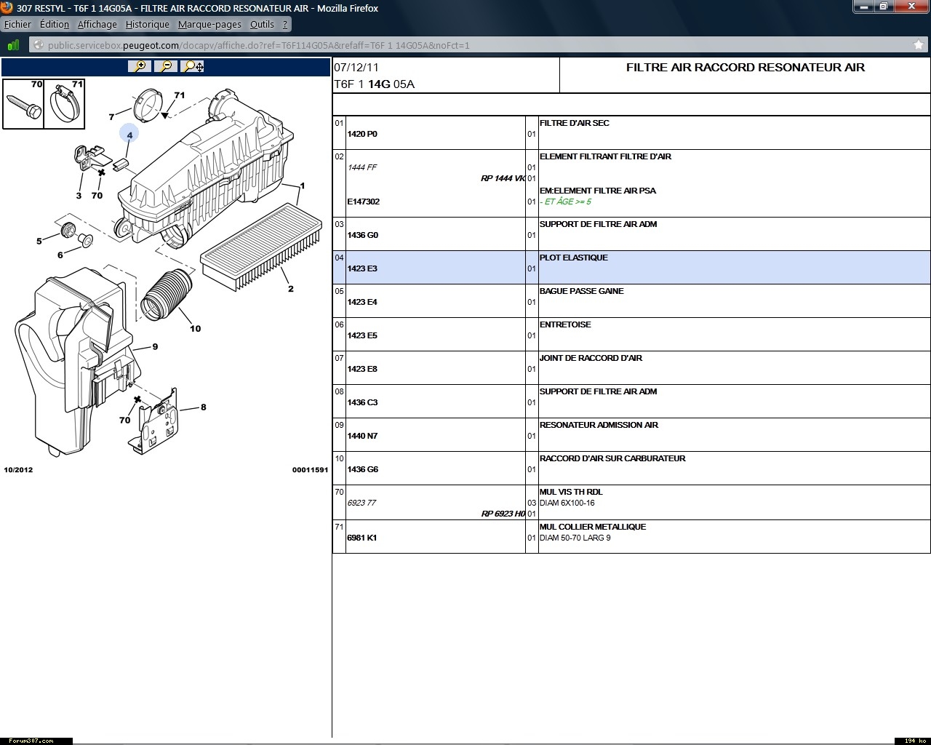Click part number 1420 P0
The height and width of the screenshot is (745, 931).
pos(362,134)
